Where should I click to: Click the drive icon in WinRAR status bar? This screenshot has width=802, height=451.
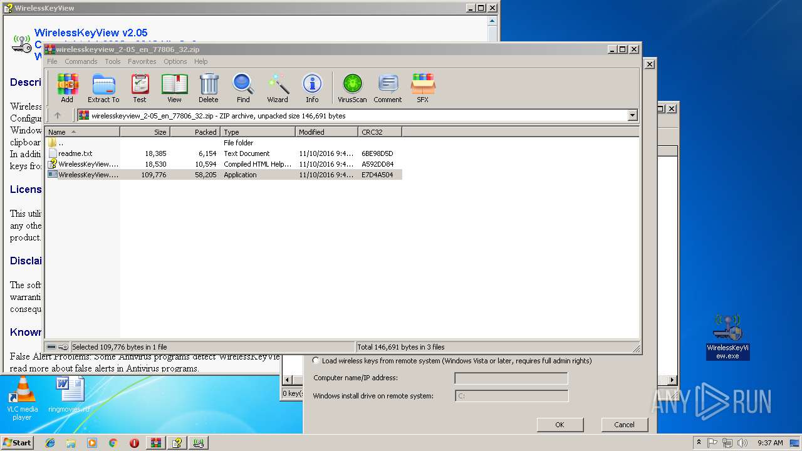(51, 347)
